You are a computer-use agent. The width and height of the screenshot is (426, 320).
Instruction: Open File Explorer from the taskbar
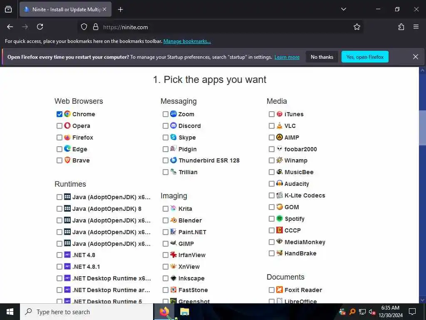pyautogui.click(x=184, y=312)
